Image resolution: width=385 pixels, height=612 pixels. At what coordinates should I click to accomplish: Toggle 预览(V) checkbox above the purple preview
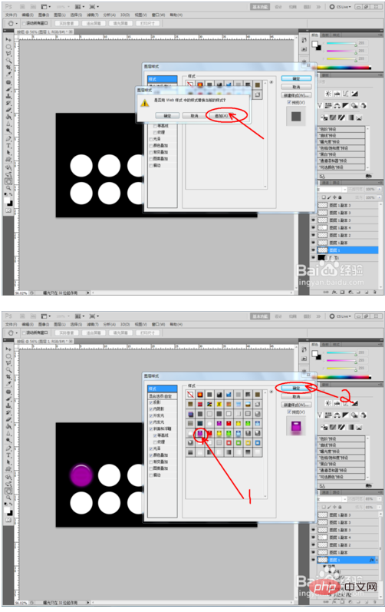click(289, 412)
